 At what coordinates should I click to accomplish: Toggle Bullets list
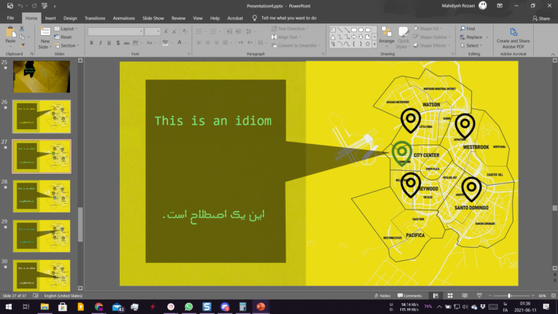tap(200, 31)
